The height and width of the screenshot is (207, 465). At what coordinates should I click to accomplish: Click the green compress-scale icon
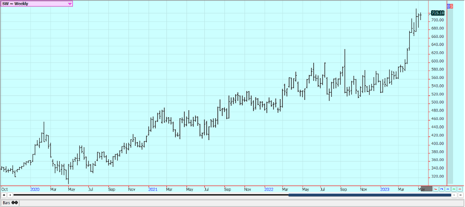(x=454, y=189)
